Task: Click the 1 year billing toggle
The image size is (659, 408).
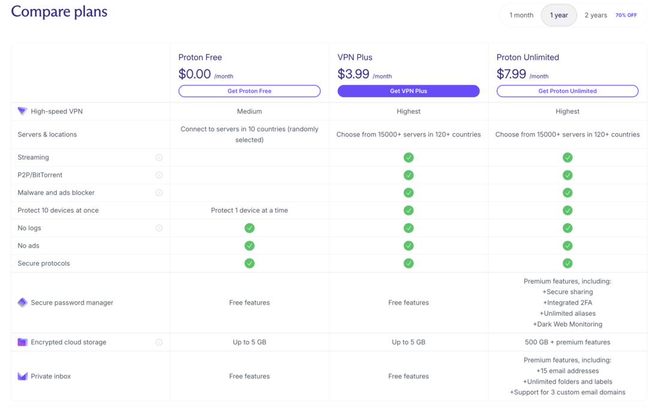Action: 558,15
